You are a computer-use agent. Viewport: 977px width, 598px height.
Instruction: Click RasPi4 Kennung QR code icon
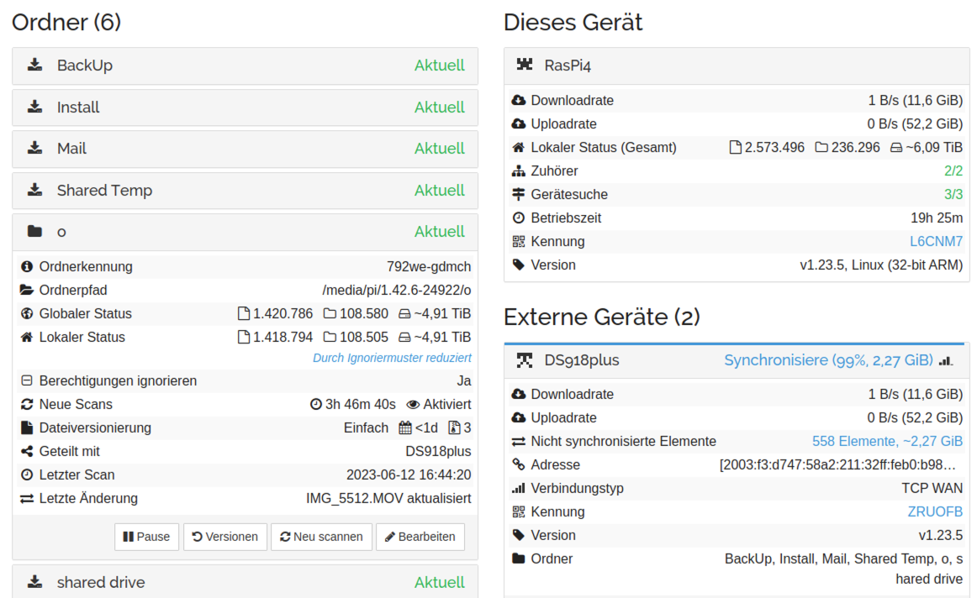[x=519, y=241]
